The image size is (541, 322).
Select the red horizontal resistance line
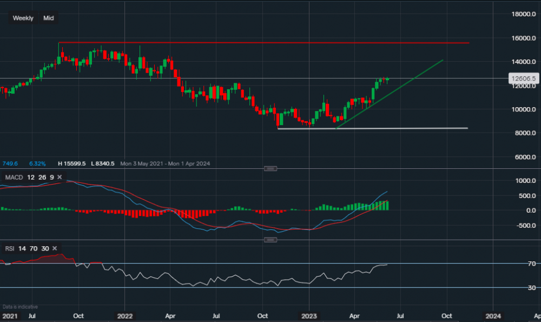pyautogui.click(x=270, y=42)
